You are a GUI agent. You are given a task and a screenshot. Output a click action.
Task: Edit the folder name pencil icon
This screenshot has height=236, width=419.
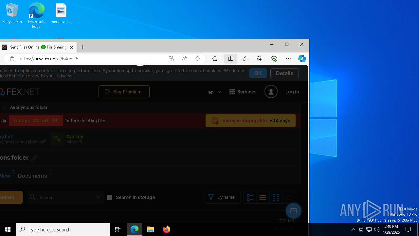click(34, 158)
